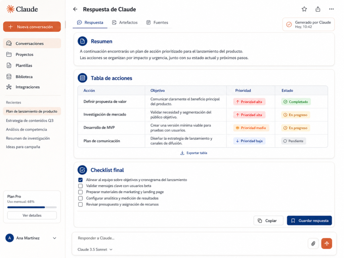Click the Plantillas document icon
This screenshot has width=344, height=258.
tap(9, 66)
